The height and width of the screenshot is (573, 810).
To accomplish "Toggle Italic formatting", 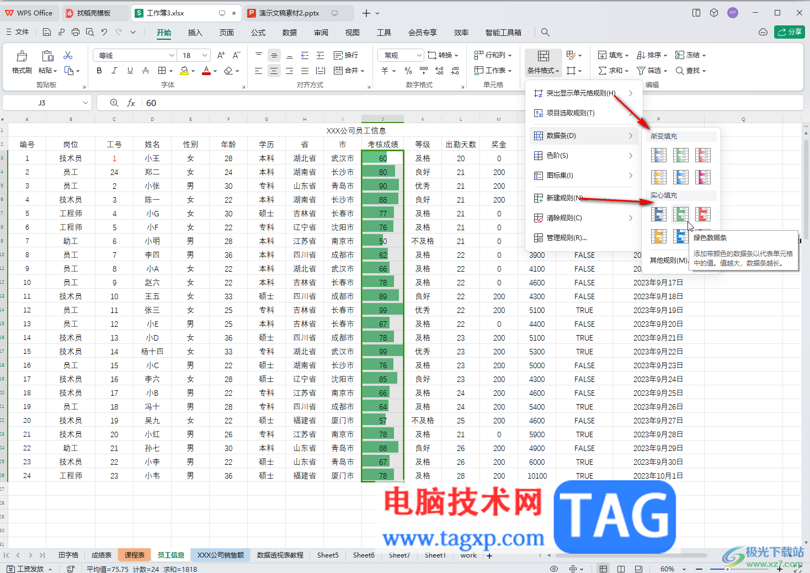I will point(115,71).
